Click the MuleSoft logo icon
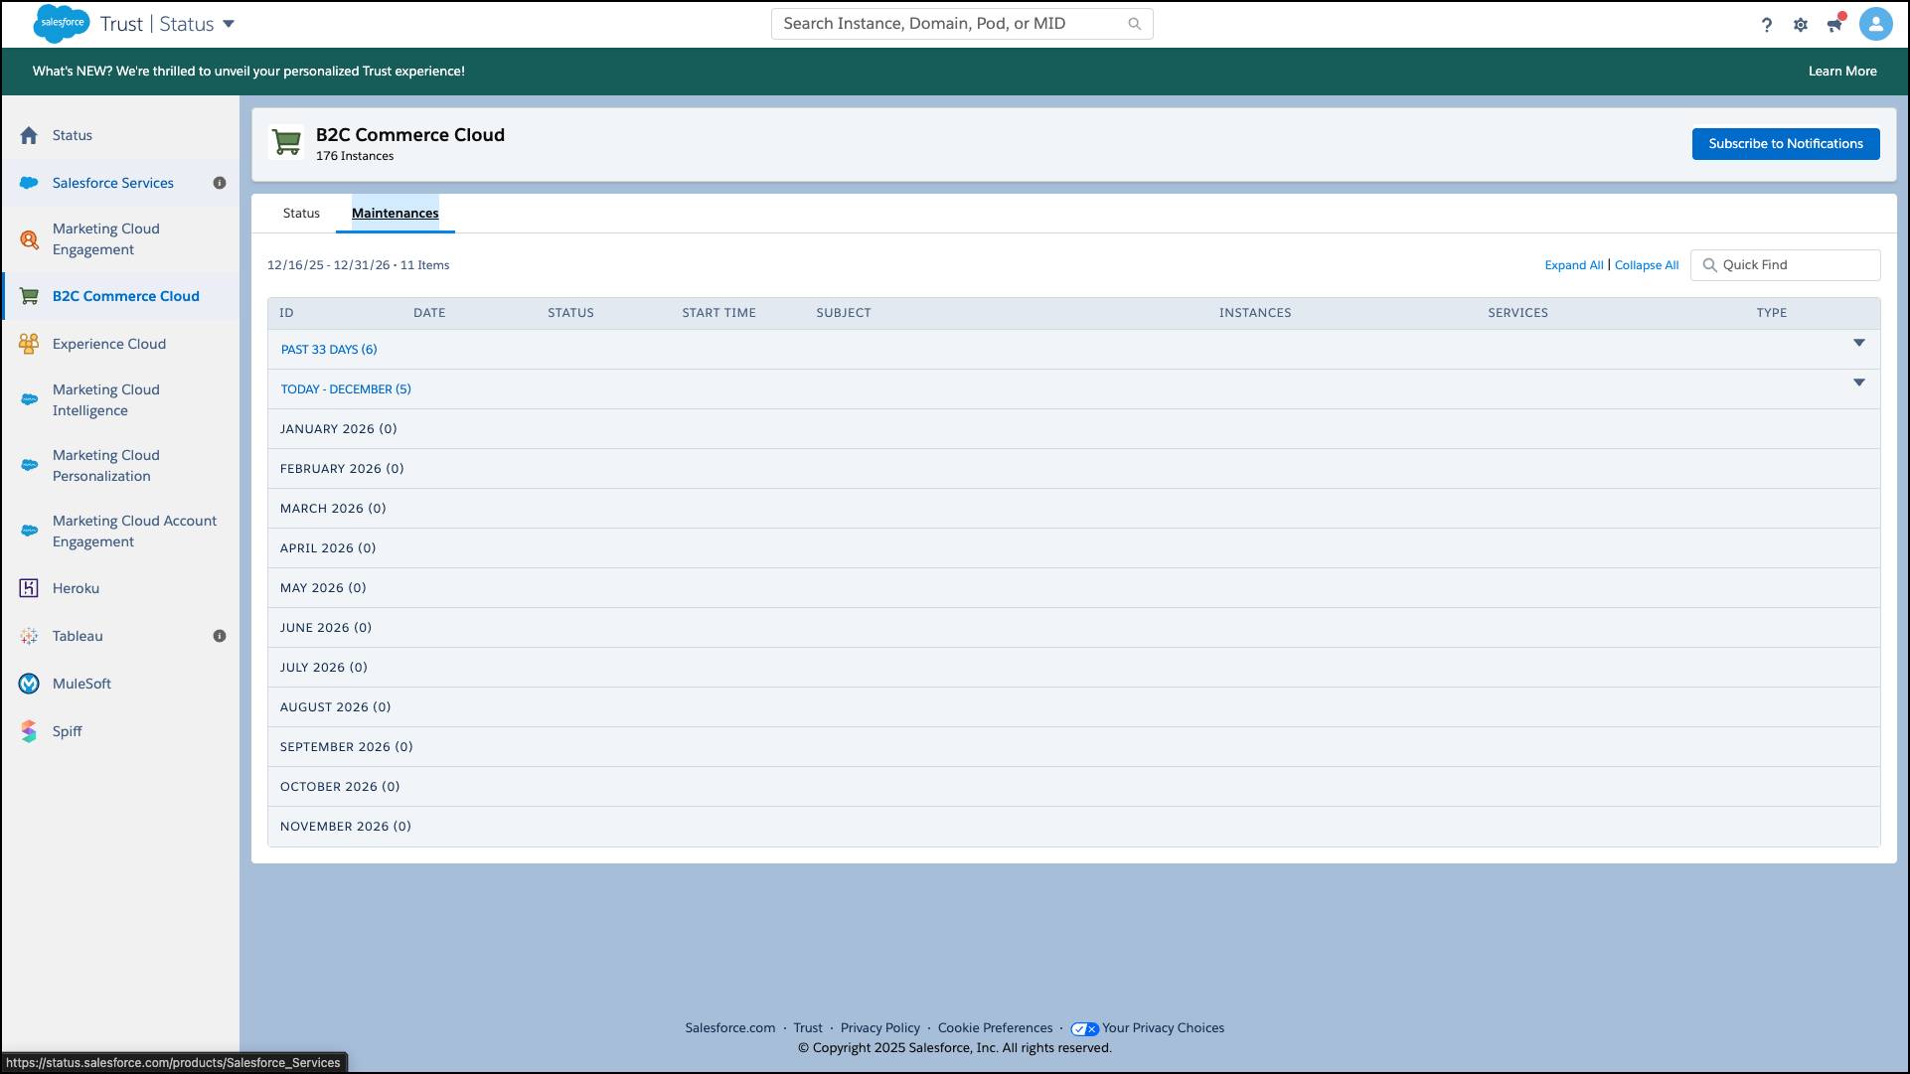Viewport: 1910px width, 1074px height. 29,684
